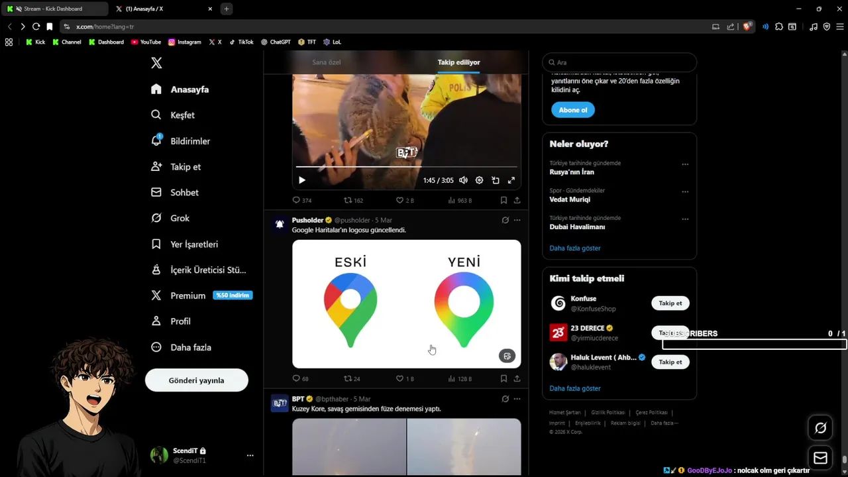The width and height of the screenshot is (848, 477).
Task: Repost the video post with 162 reposts
Action: [353, 200]
